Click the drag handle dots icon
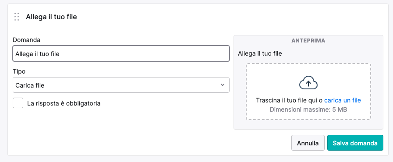 point(17,17)
